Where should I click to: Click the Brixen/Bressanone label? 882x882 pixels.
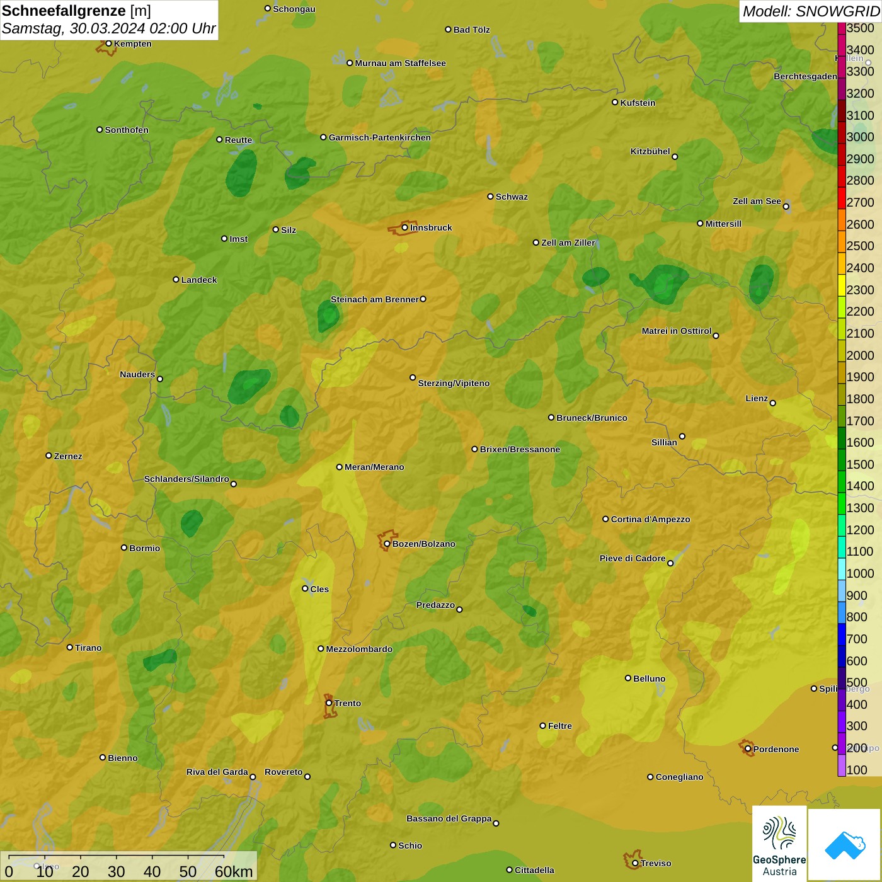[x=520, y=449]
